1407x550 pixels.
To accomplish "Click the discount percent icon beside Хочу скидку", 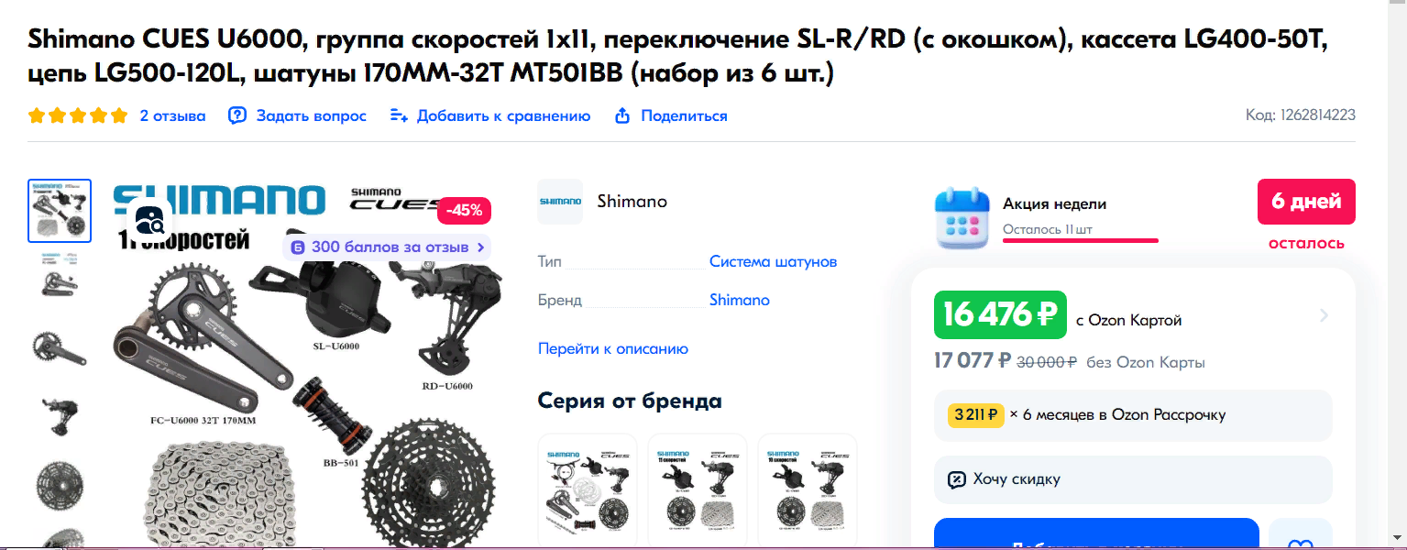I will (x=956, y=479).
